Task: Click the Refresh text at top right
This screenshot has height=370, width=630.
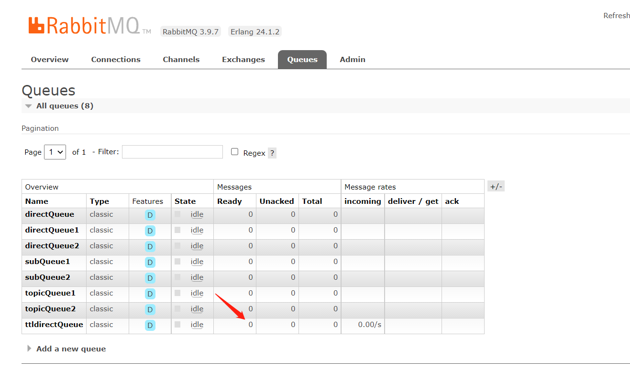Action: pyautogui.click(x=617, y=16)
